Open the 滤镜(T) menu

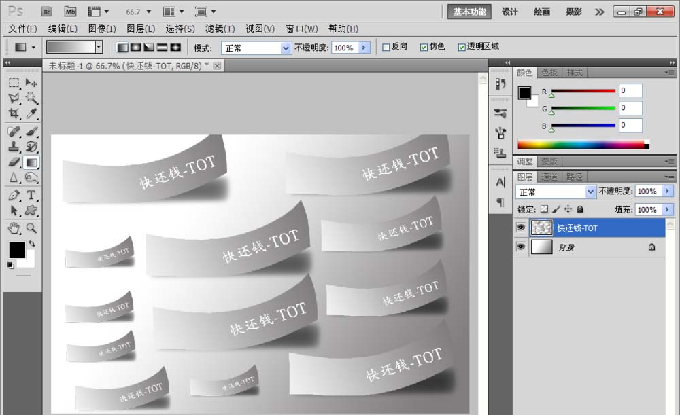pos(220,29)
